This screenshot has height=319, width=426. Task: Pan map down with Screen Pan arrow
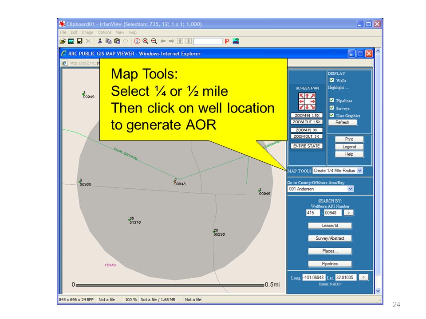point(307,107)
